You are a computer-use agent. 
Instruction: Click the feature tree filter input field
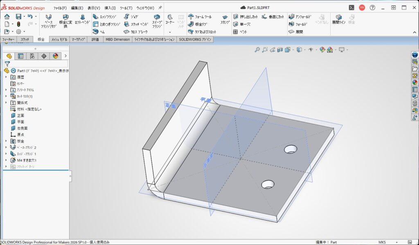[x=39, y=64]
